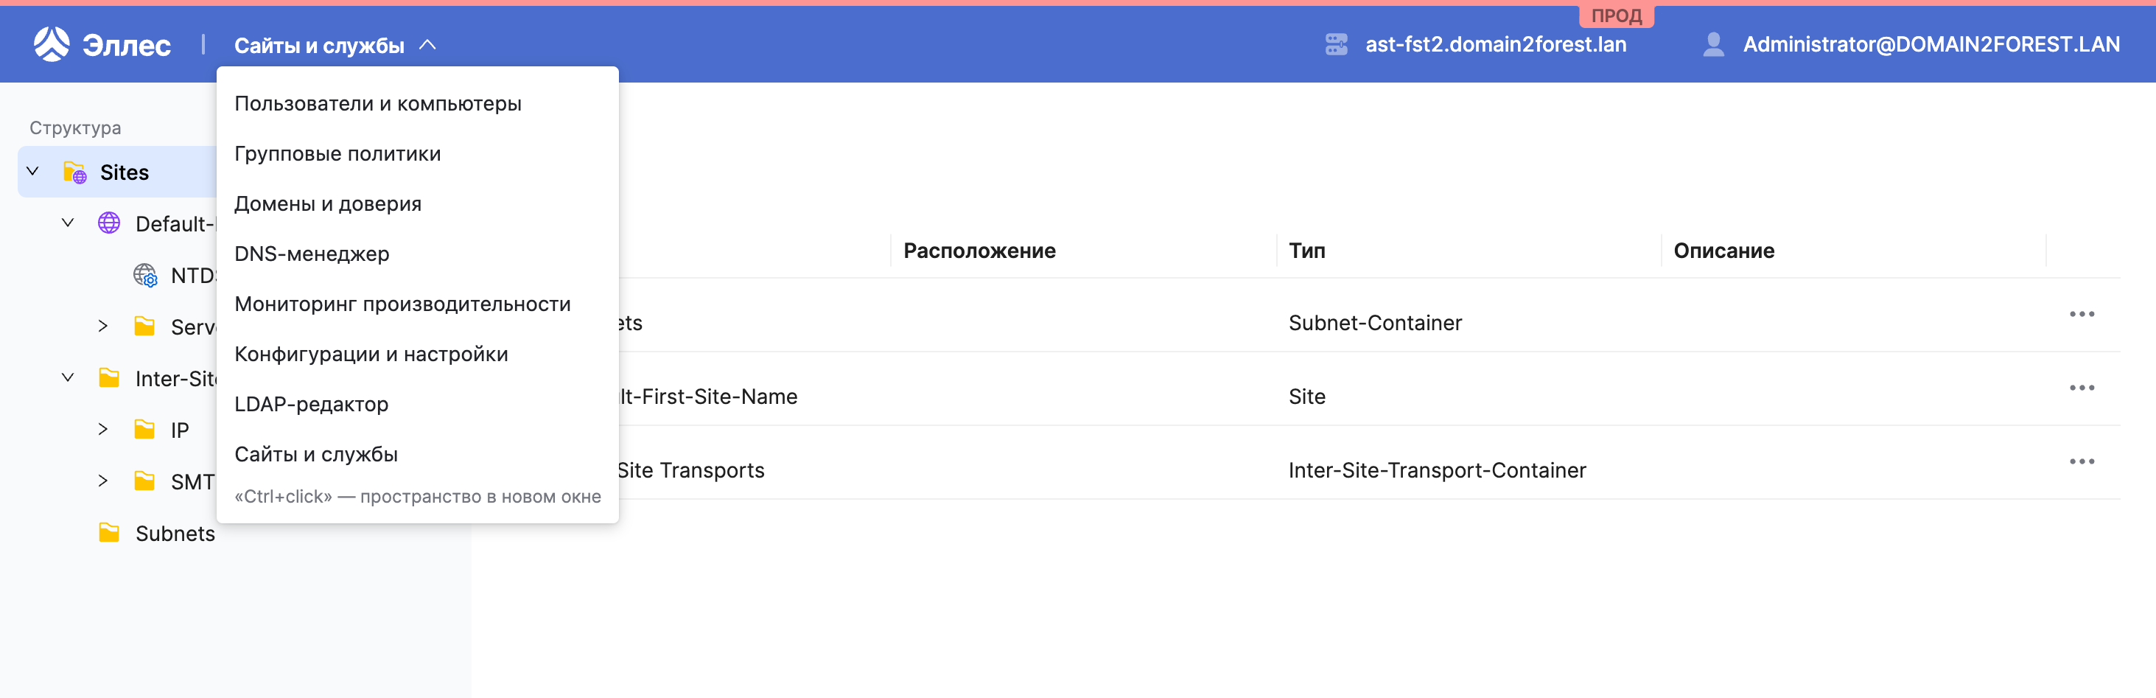Click the Inter-Site Transports folder icon

pyautogui.click(x=109, y=378)
